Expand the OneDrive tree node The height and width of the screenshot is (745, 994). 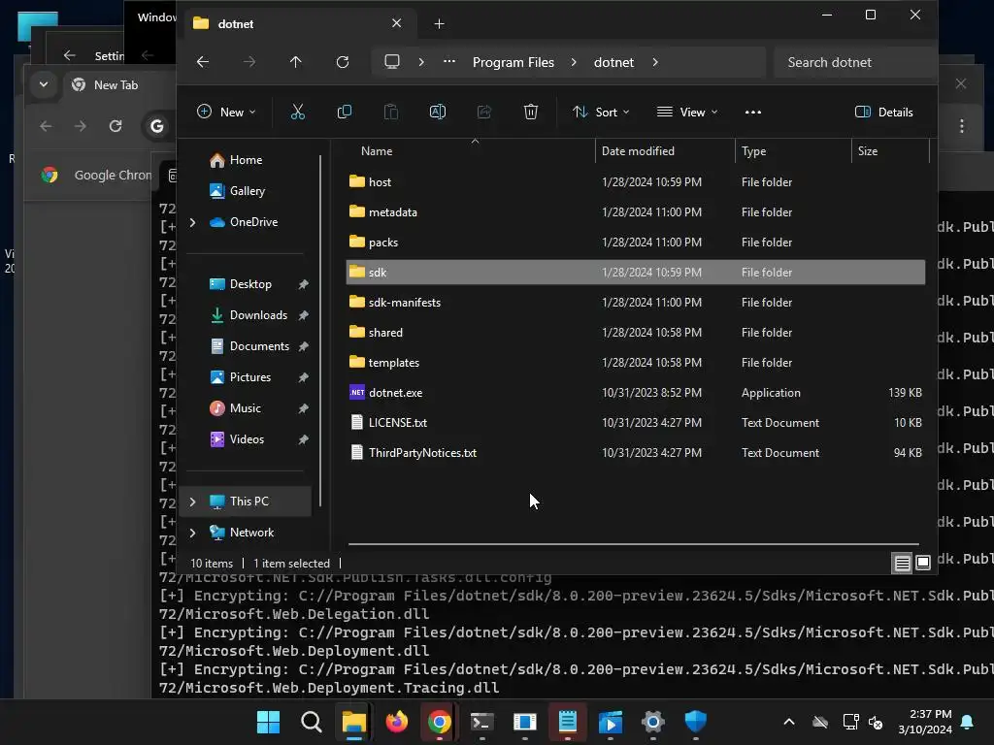(193, 222)
